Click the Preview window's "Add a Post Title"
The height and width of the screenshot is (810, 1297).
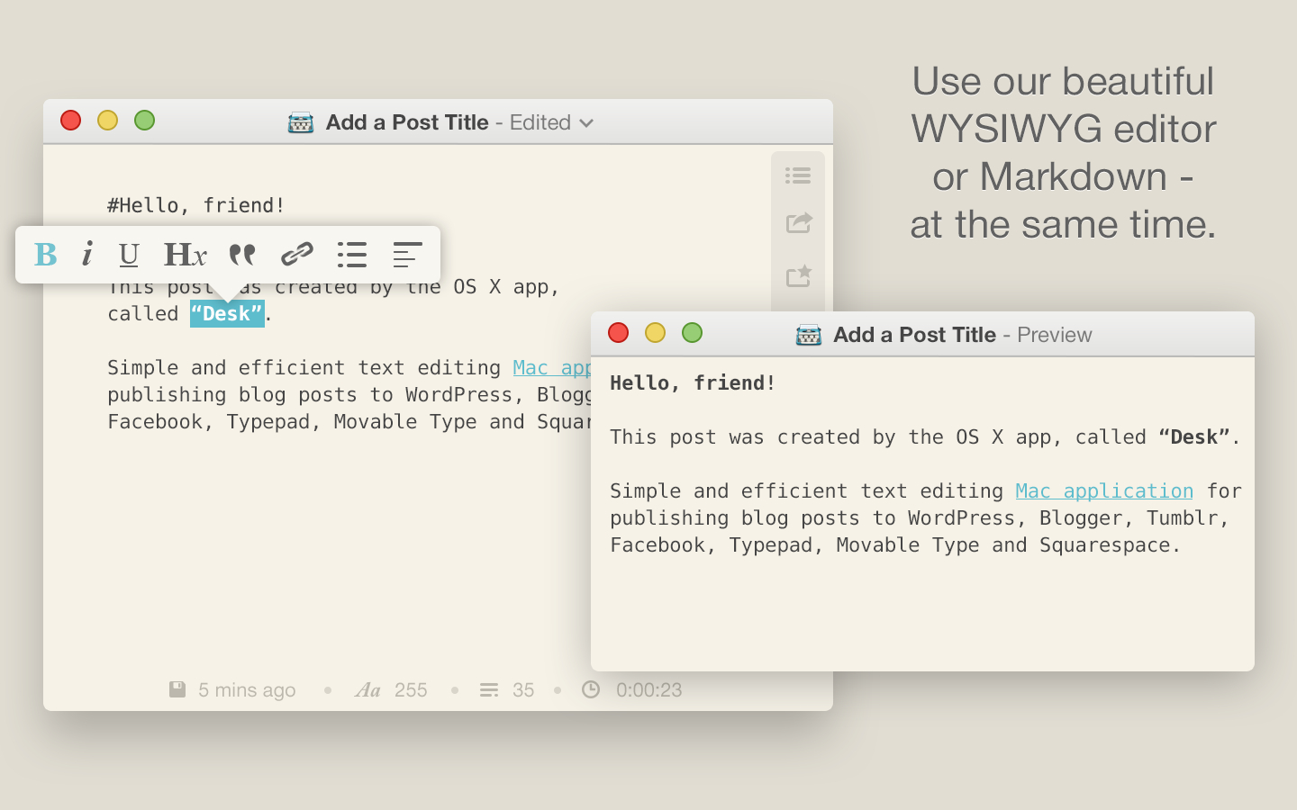915,335
